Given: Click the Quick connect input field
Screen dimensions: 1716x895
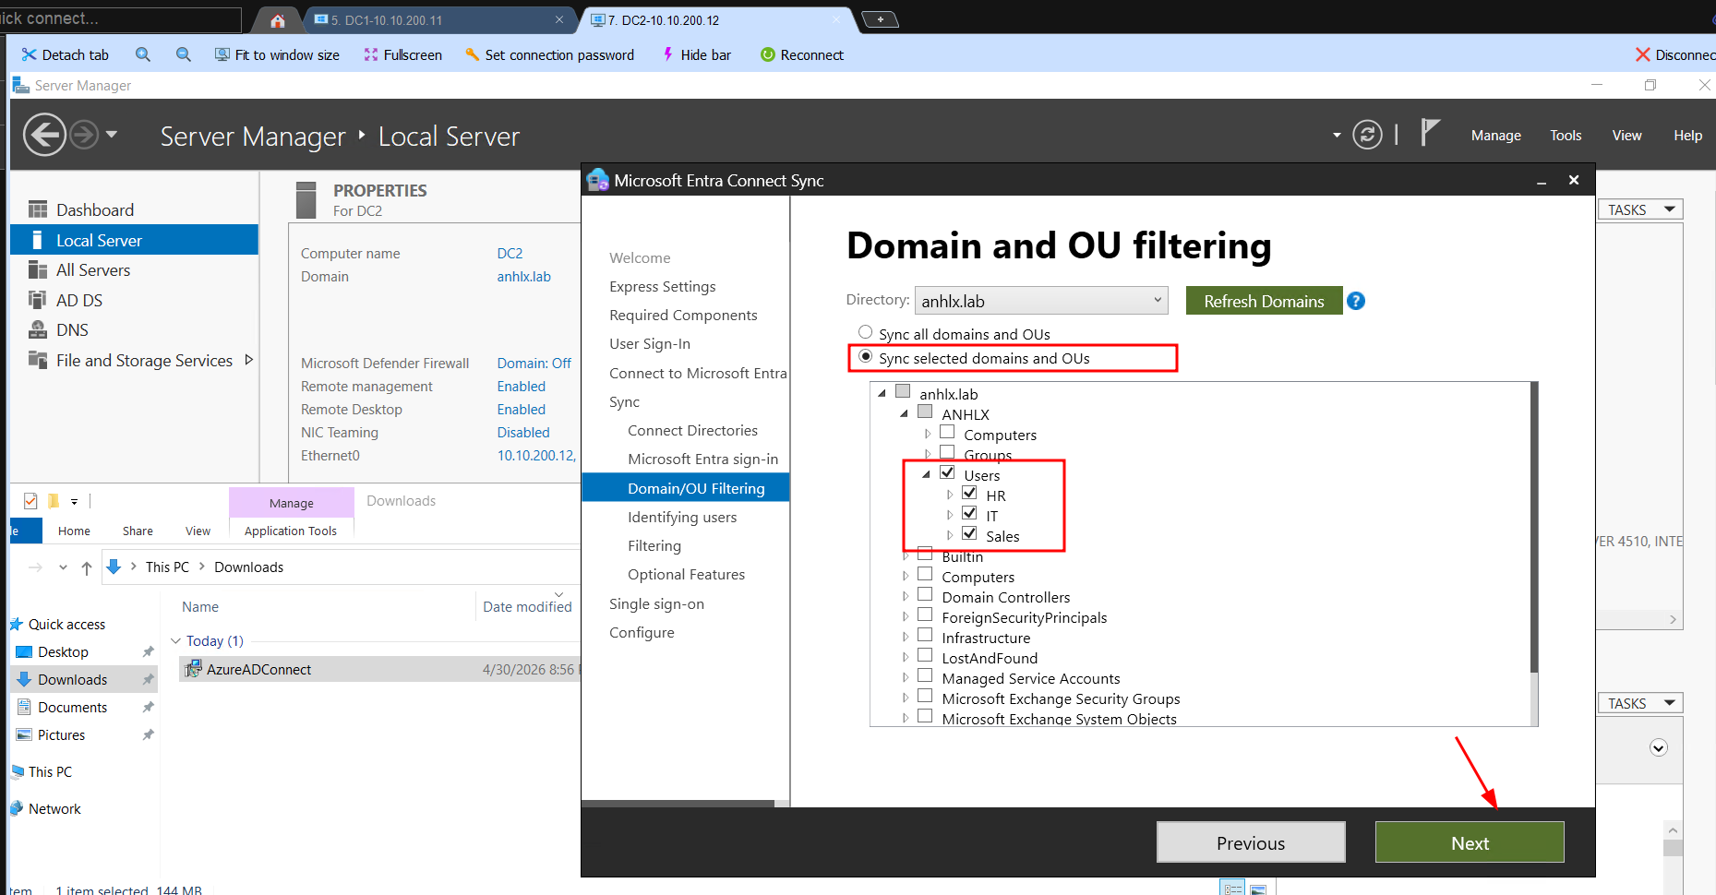Looking at the screenshot, I should pyautogui.click(x=121, y=19).
